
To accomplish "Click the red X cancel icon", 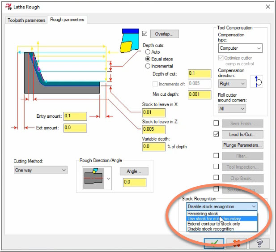I will [x=237, y=243].
